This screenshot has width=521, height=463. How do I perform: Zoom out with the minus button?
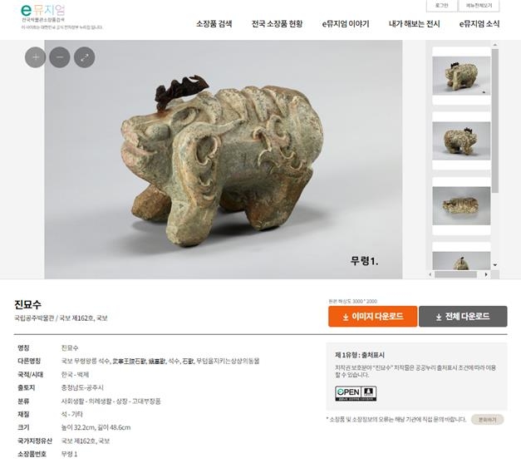tap(60, 57)
